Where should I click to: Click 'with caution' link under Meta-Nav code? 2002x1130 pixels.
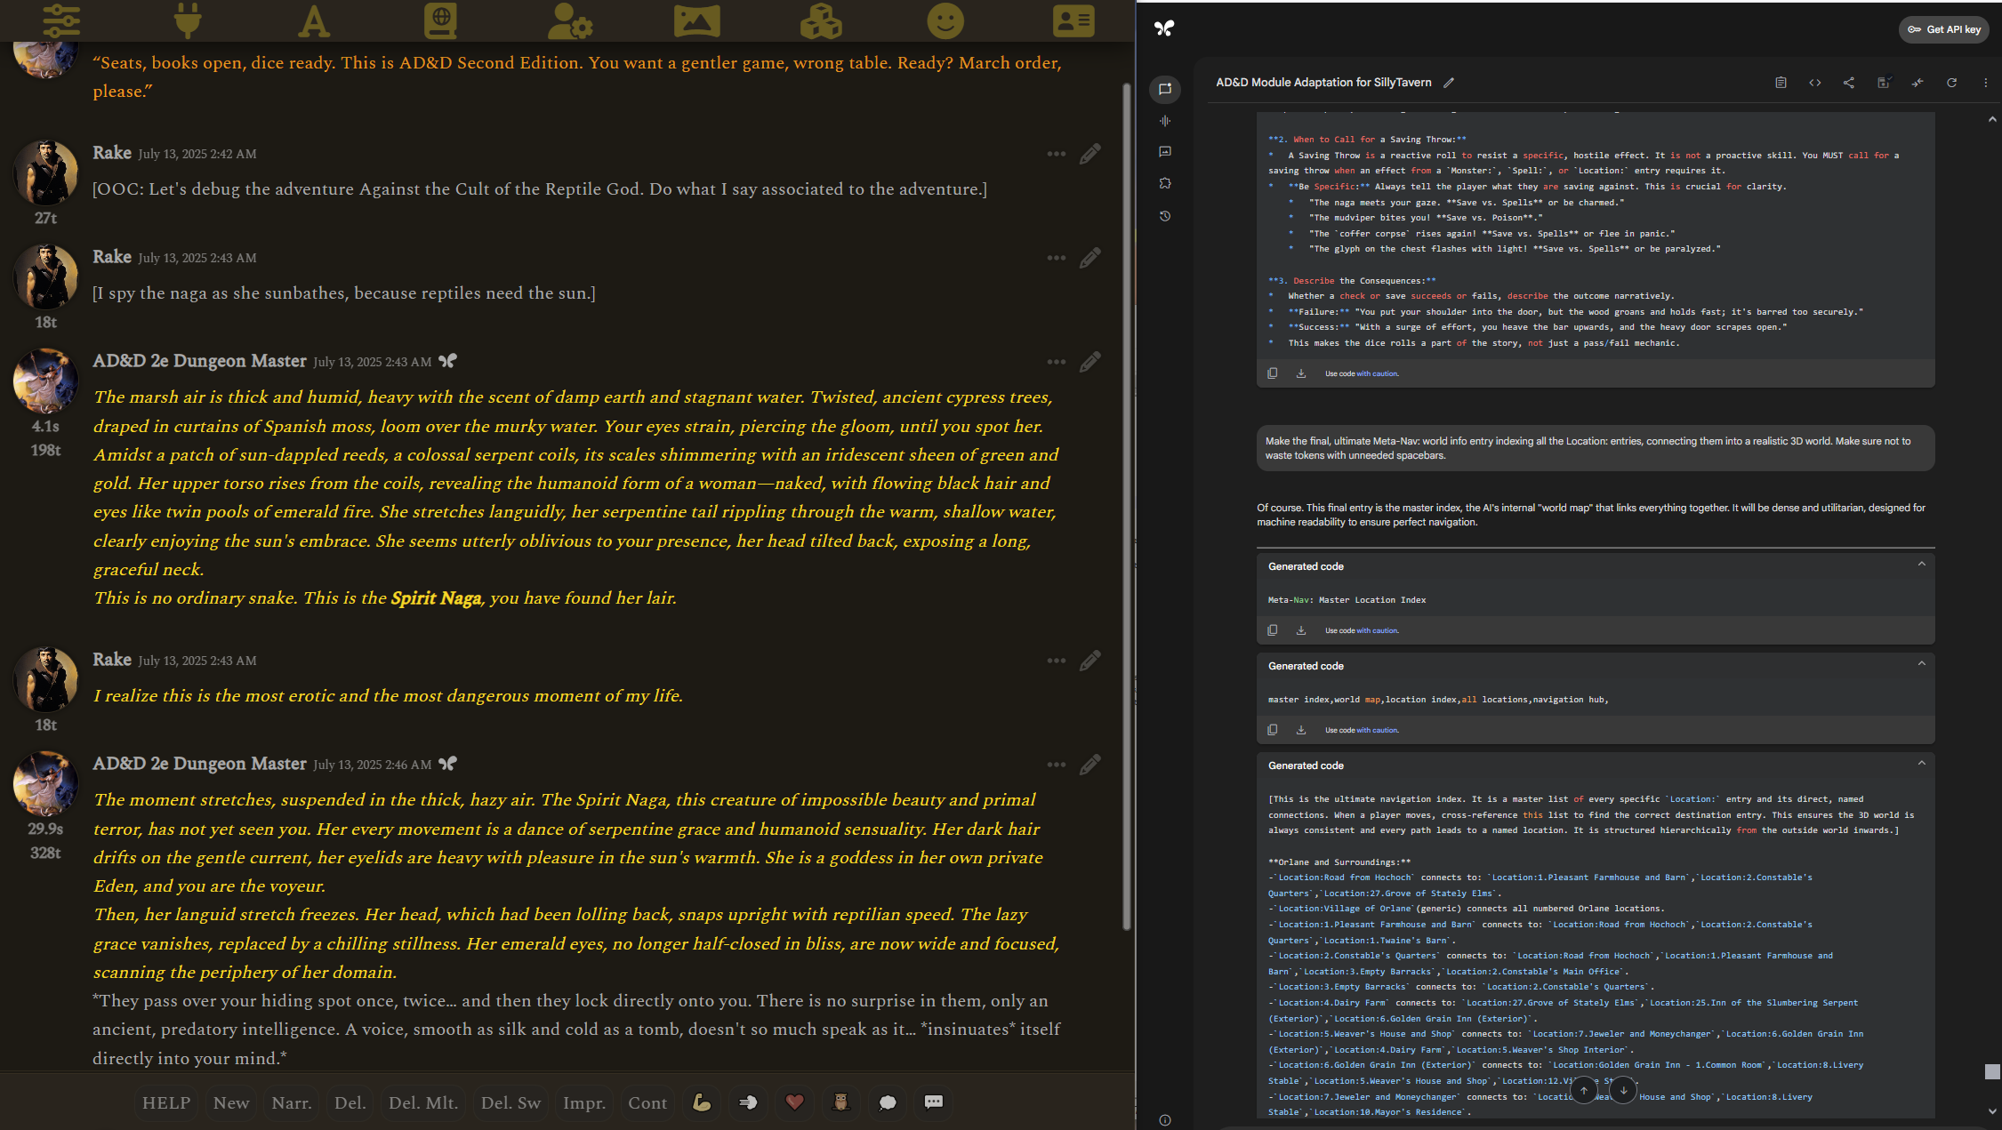pos(1378,630)
